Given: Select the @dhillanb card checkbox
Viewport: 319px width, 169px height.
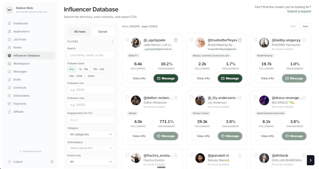Looking at the screenshot, I should (x=256, y=155).
